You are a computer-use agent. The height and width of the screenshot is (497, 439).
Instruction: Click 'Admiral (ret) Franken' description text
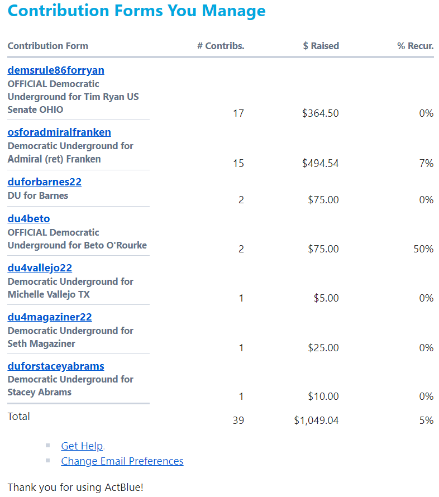click(x=54, y=159)
